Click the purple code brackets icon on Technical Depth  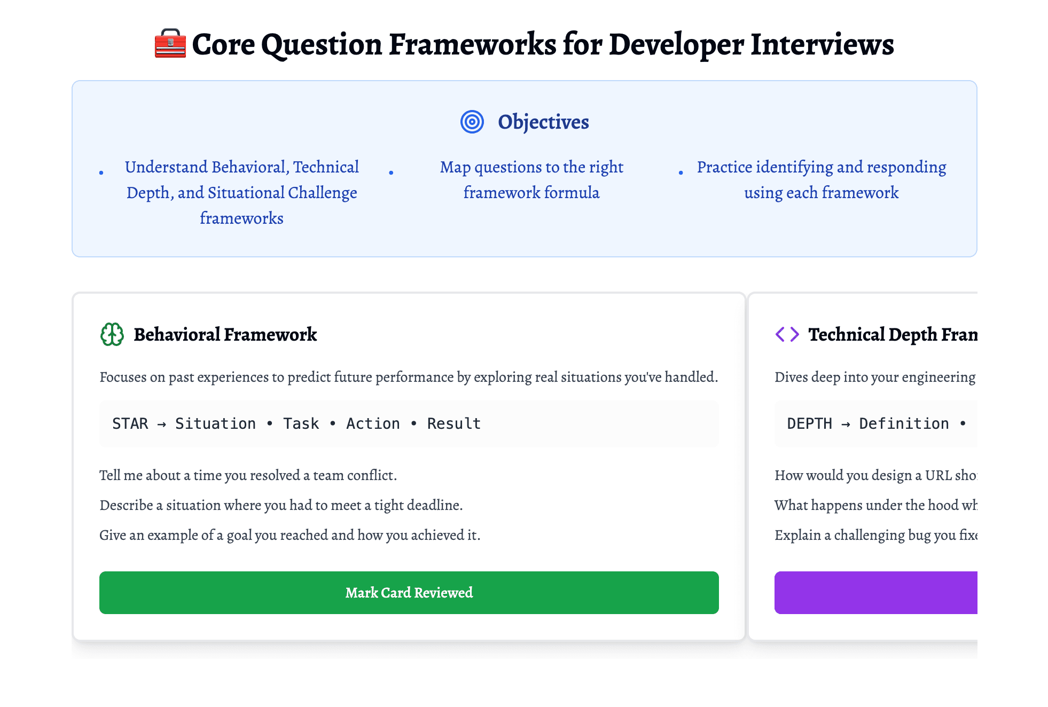pyautogui.click(x=787, y=334)
